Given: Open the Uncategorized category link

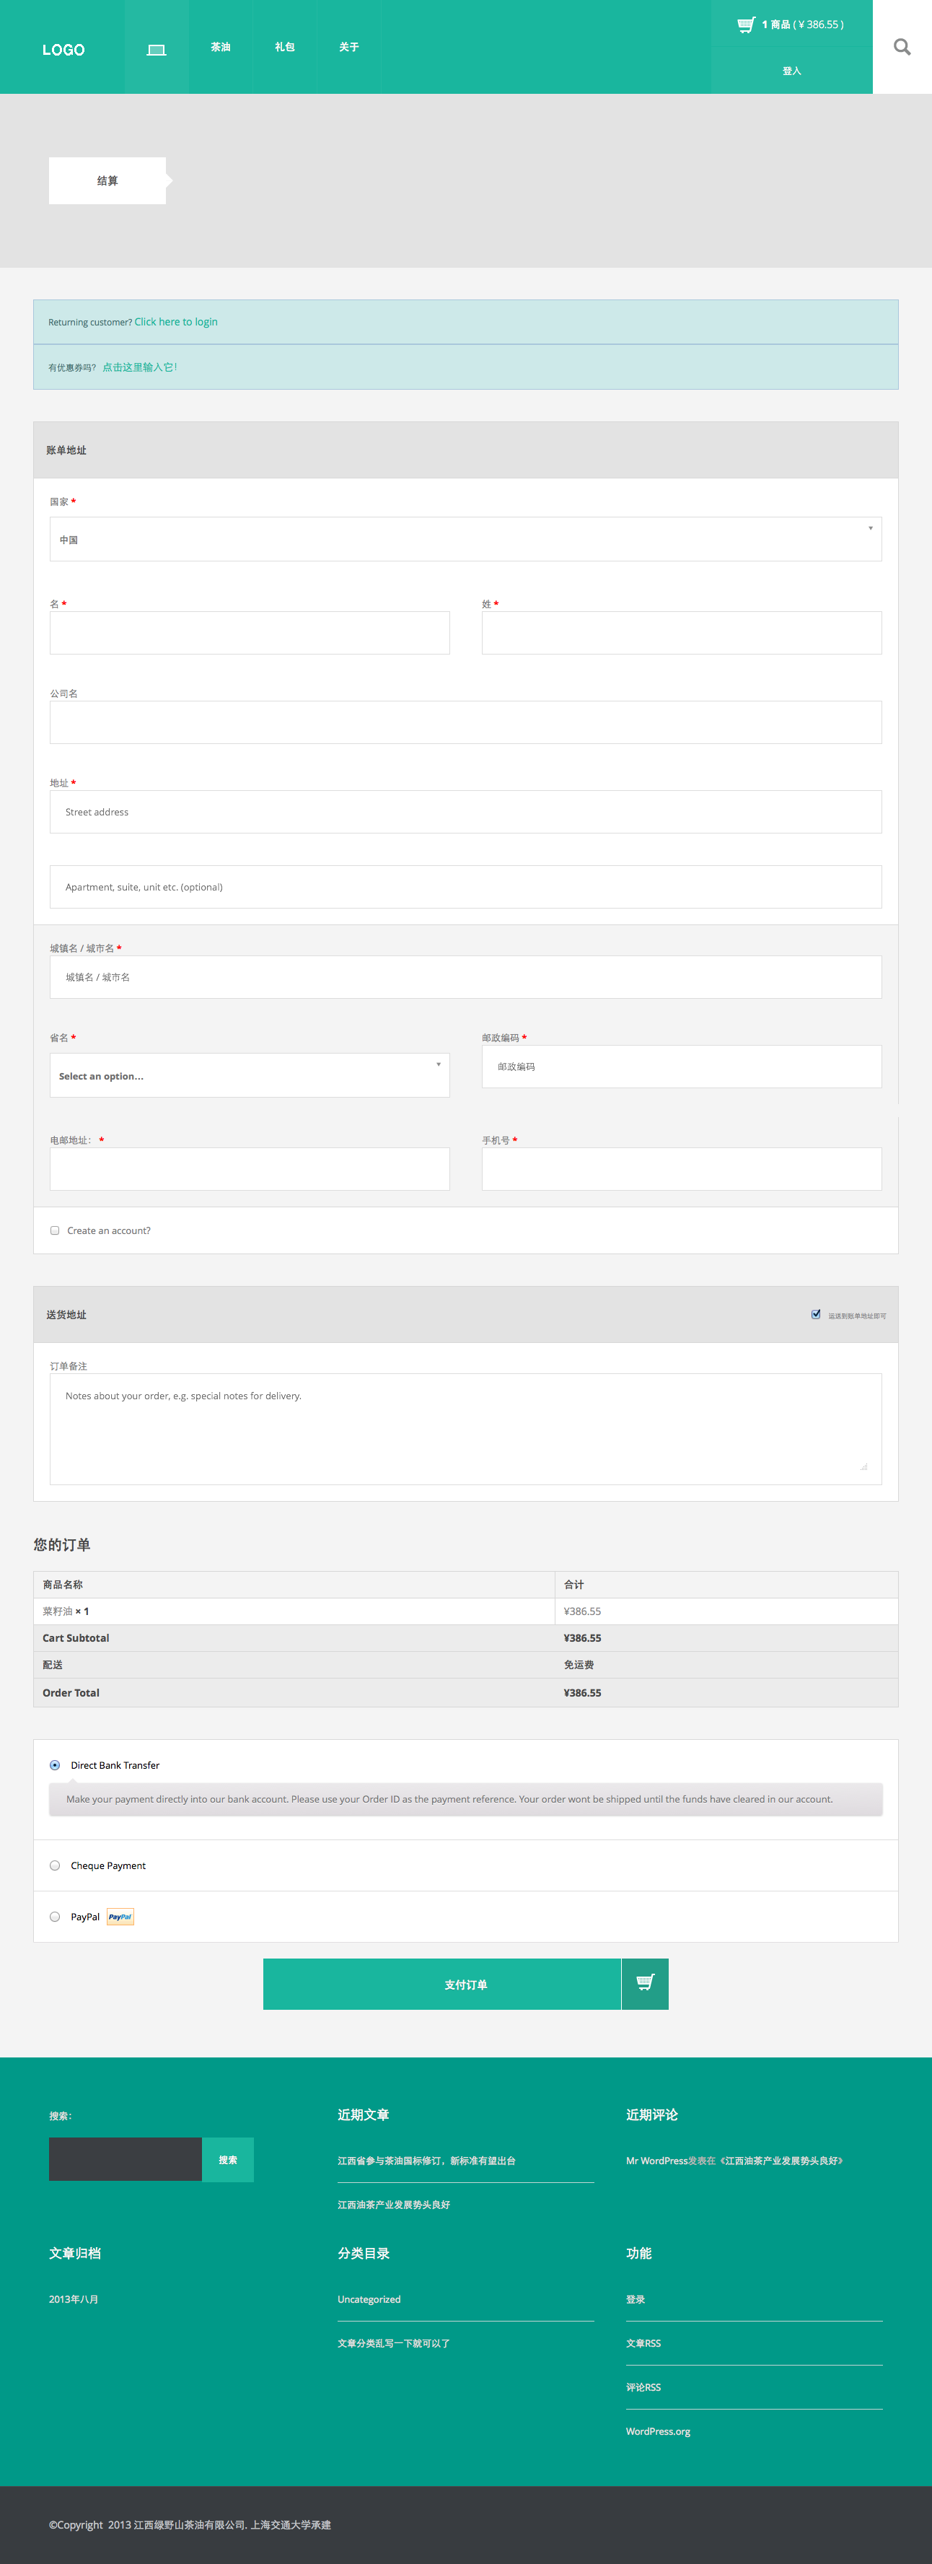Looking at the screenshot, I should [369, 2299].
